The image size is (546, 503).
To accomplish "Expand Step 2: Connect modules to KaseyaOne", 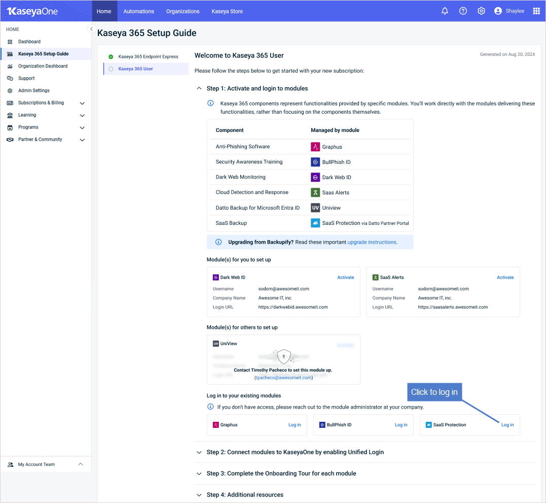I will pos(199,452).
